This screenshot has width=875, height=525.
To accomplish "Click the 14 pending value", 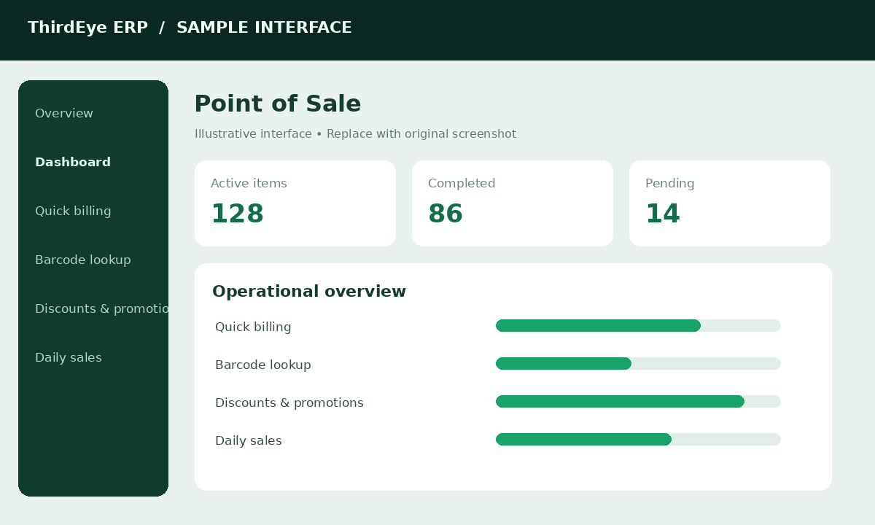I will (663, 214).
